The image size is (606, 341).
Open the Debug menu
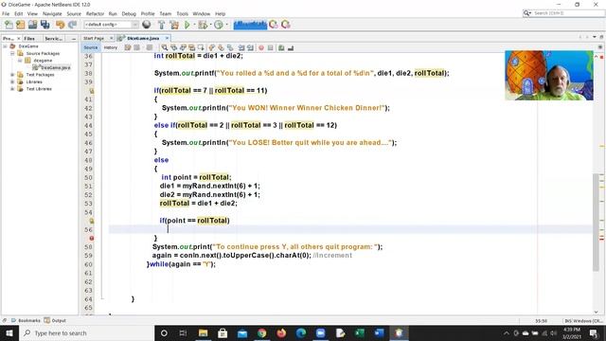(x=129, y=13)
